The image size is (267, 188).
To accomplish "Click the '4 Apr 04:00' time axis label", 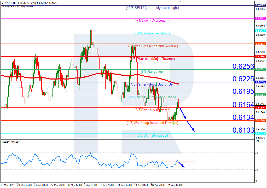I will (91, 185).
